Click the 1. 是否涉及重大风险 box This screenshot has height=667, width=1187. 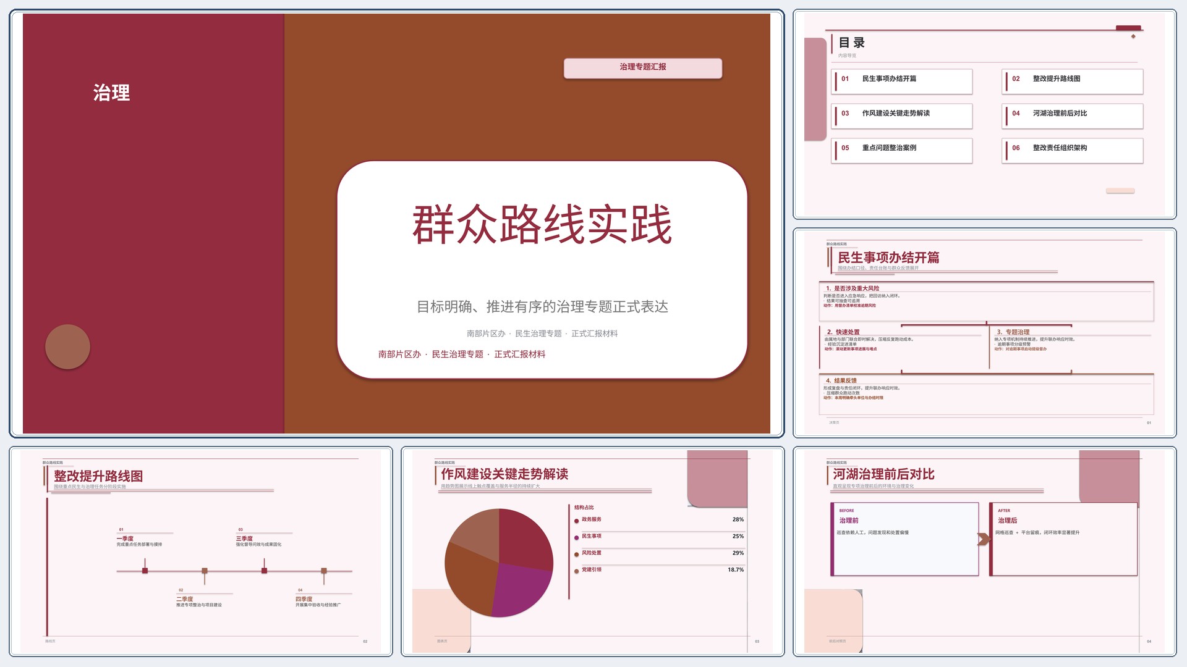[986, 301]
